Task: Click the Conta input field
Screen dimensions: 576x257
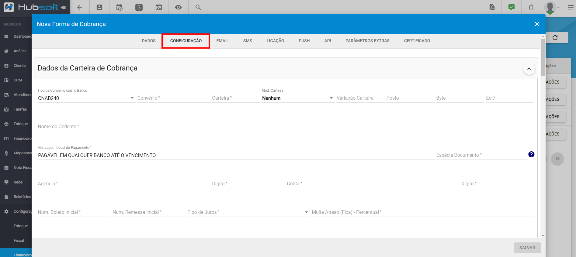Action: (373, 184)
